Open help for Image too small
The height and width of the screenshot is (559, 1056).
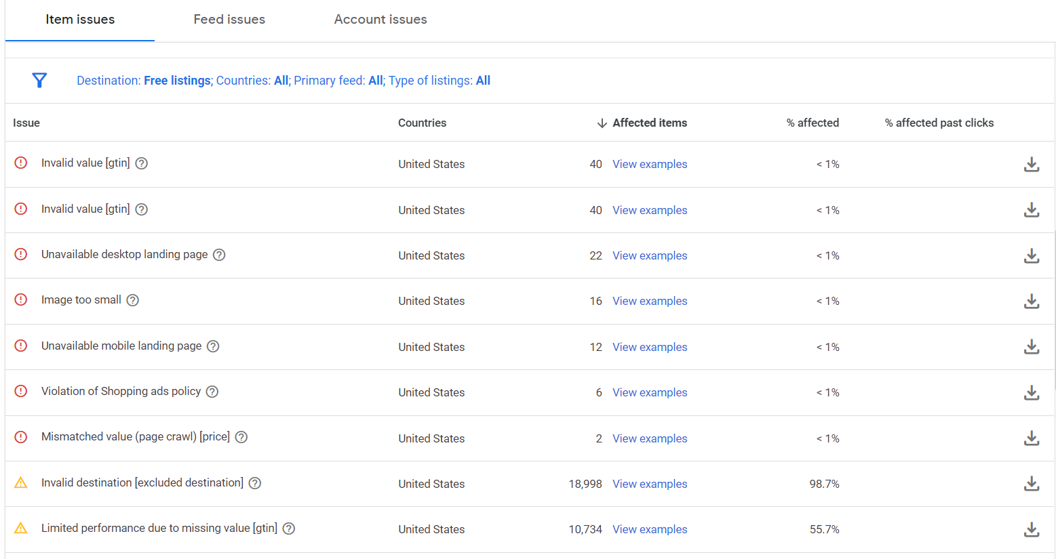click(133, 300)
